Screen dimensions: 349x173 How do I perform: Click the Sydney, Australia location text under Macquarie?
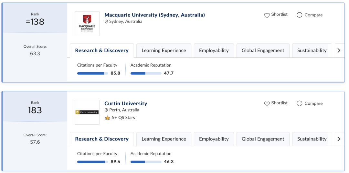point(126,22)
